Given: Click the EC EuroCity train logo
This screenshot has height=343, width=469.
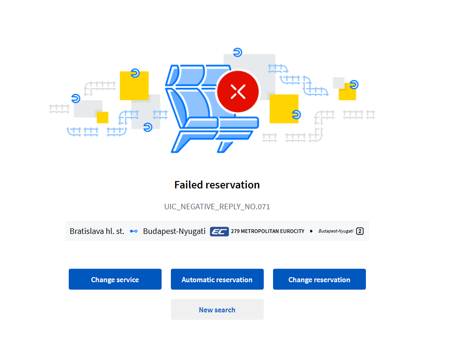Looking at the screenshot, I should pos(219,231).
